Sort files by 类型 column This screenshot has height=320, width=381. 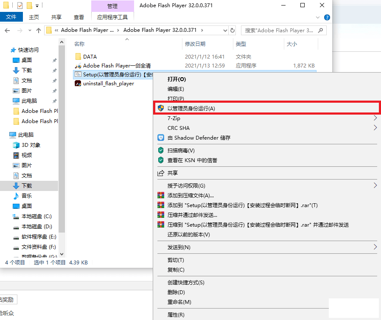(x=241, y=44)
